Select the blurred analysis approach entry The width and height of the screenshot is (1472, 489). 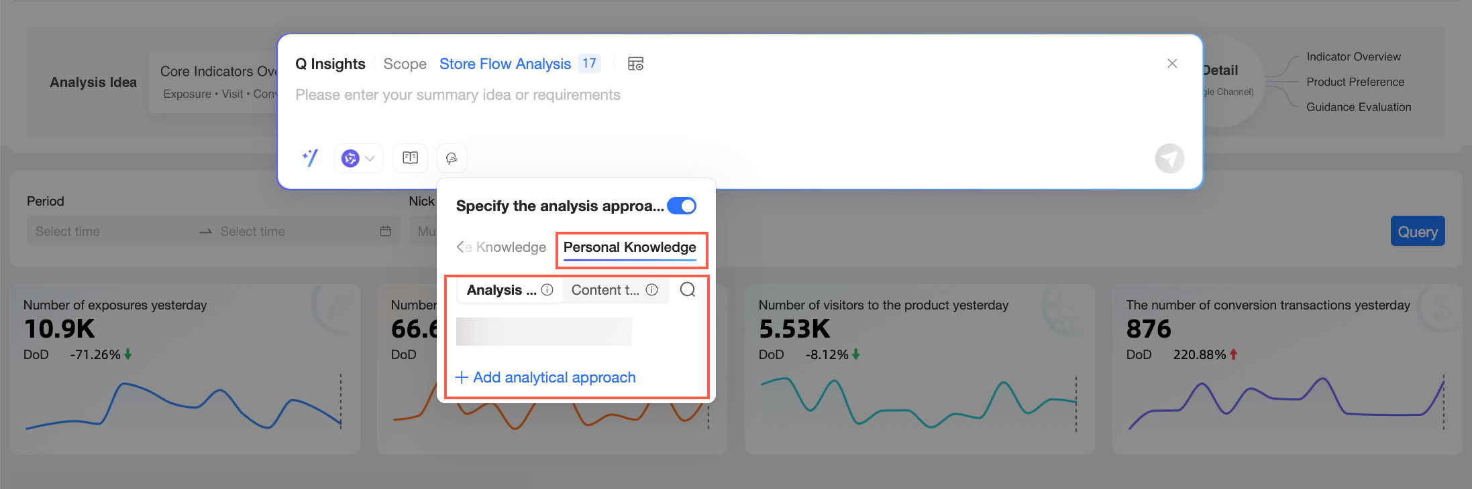point(544,332)
